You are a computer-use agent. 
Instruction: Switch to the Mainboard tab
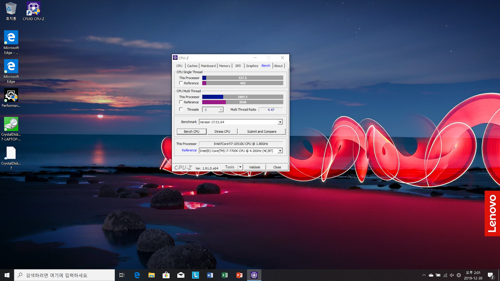tap(208, 66)
